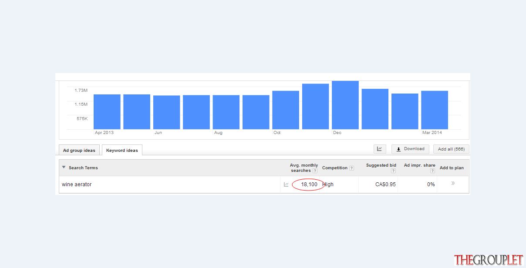526x268 pixels.
Task: Sort by Add to plan column header
Action: (x=452, y=168)
